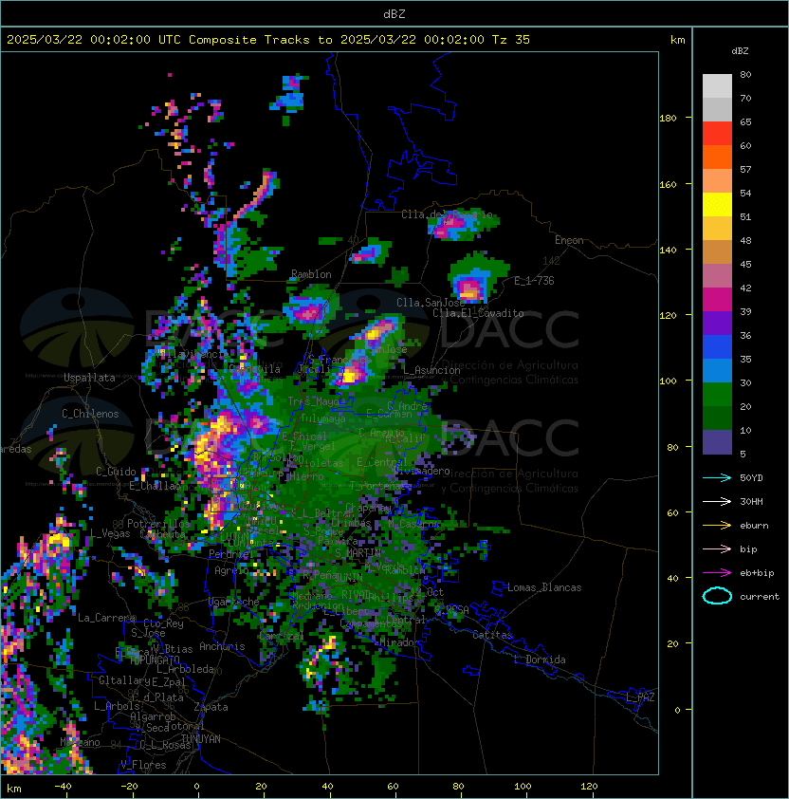789x799 pixels.
Task: Click the 'C_Chilenos' map label
Action: (90, 414)
